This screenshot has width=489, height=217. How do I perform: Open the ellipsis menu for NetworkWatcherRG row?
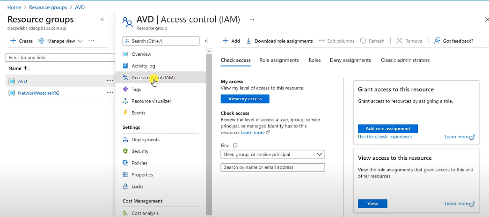[110, 92]
